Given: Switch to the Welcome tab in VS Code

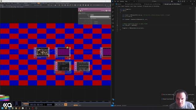Looking at the screenshot, I should click(119, 4).
